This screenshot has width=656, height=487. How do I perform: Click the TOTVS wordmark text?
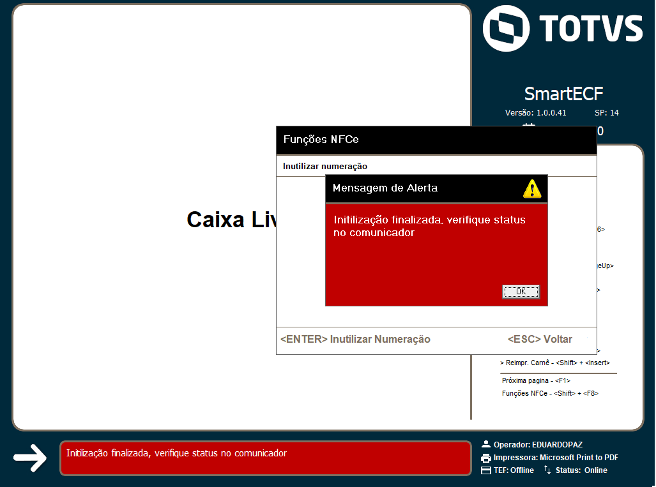tap(591, 29)
